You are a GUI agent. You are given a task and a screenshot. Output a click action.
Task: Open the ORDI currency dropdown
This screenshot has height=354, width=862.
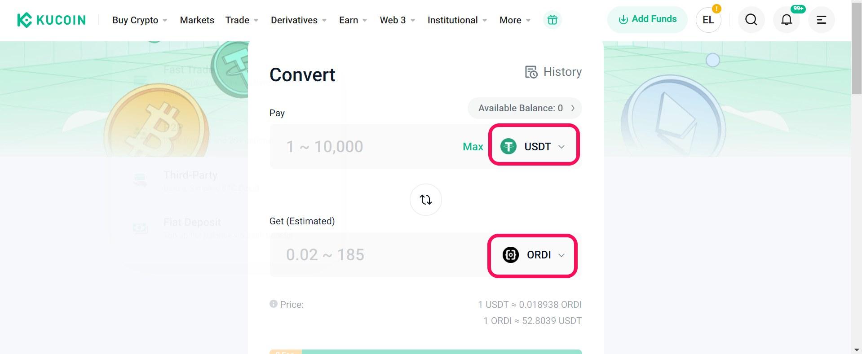point(533,255)
